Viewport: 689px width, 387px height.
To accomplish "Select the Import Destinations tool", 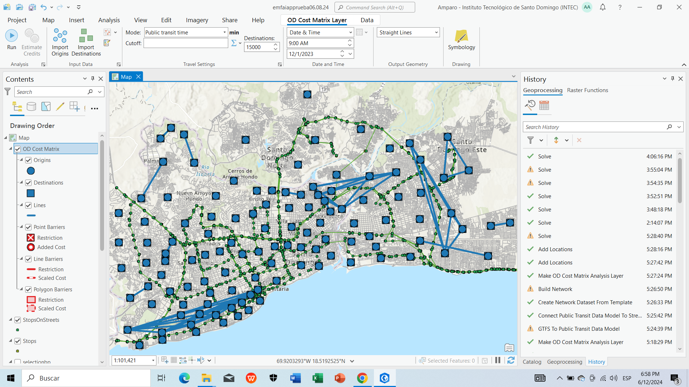I will pos(85,41).
